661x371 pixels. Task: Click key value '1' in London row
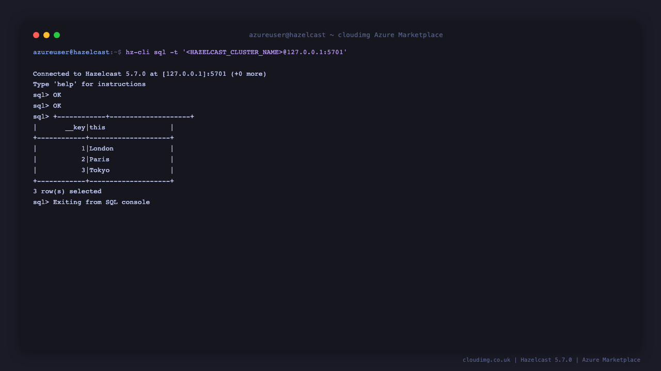83,148
